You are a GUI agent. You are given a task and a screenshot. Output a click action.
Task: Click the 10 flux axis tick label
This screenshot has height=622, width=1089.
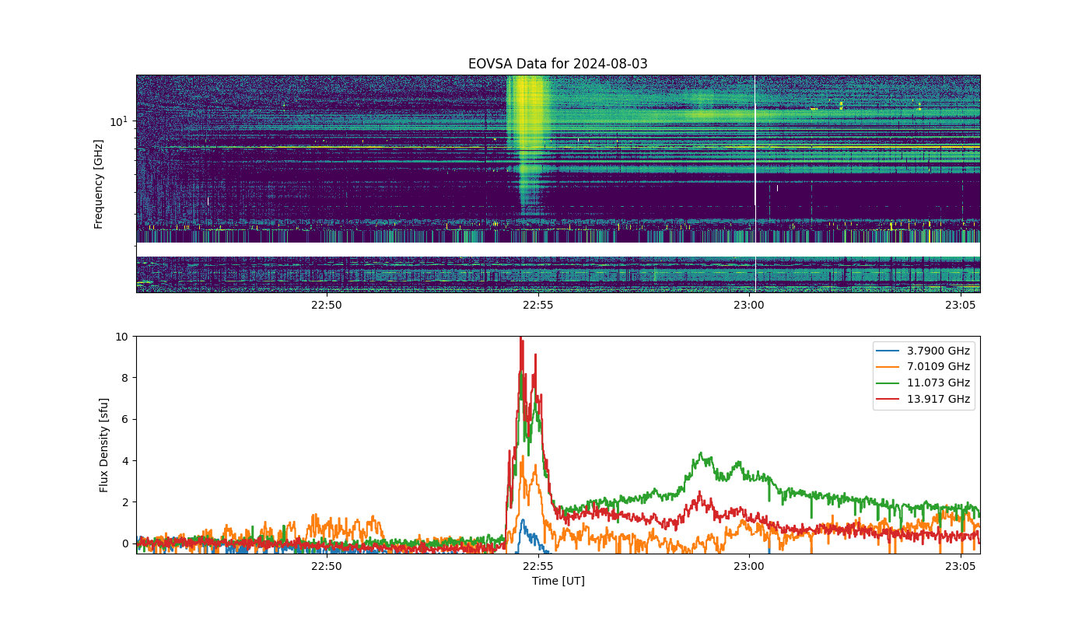122,337
